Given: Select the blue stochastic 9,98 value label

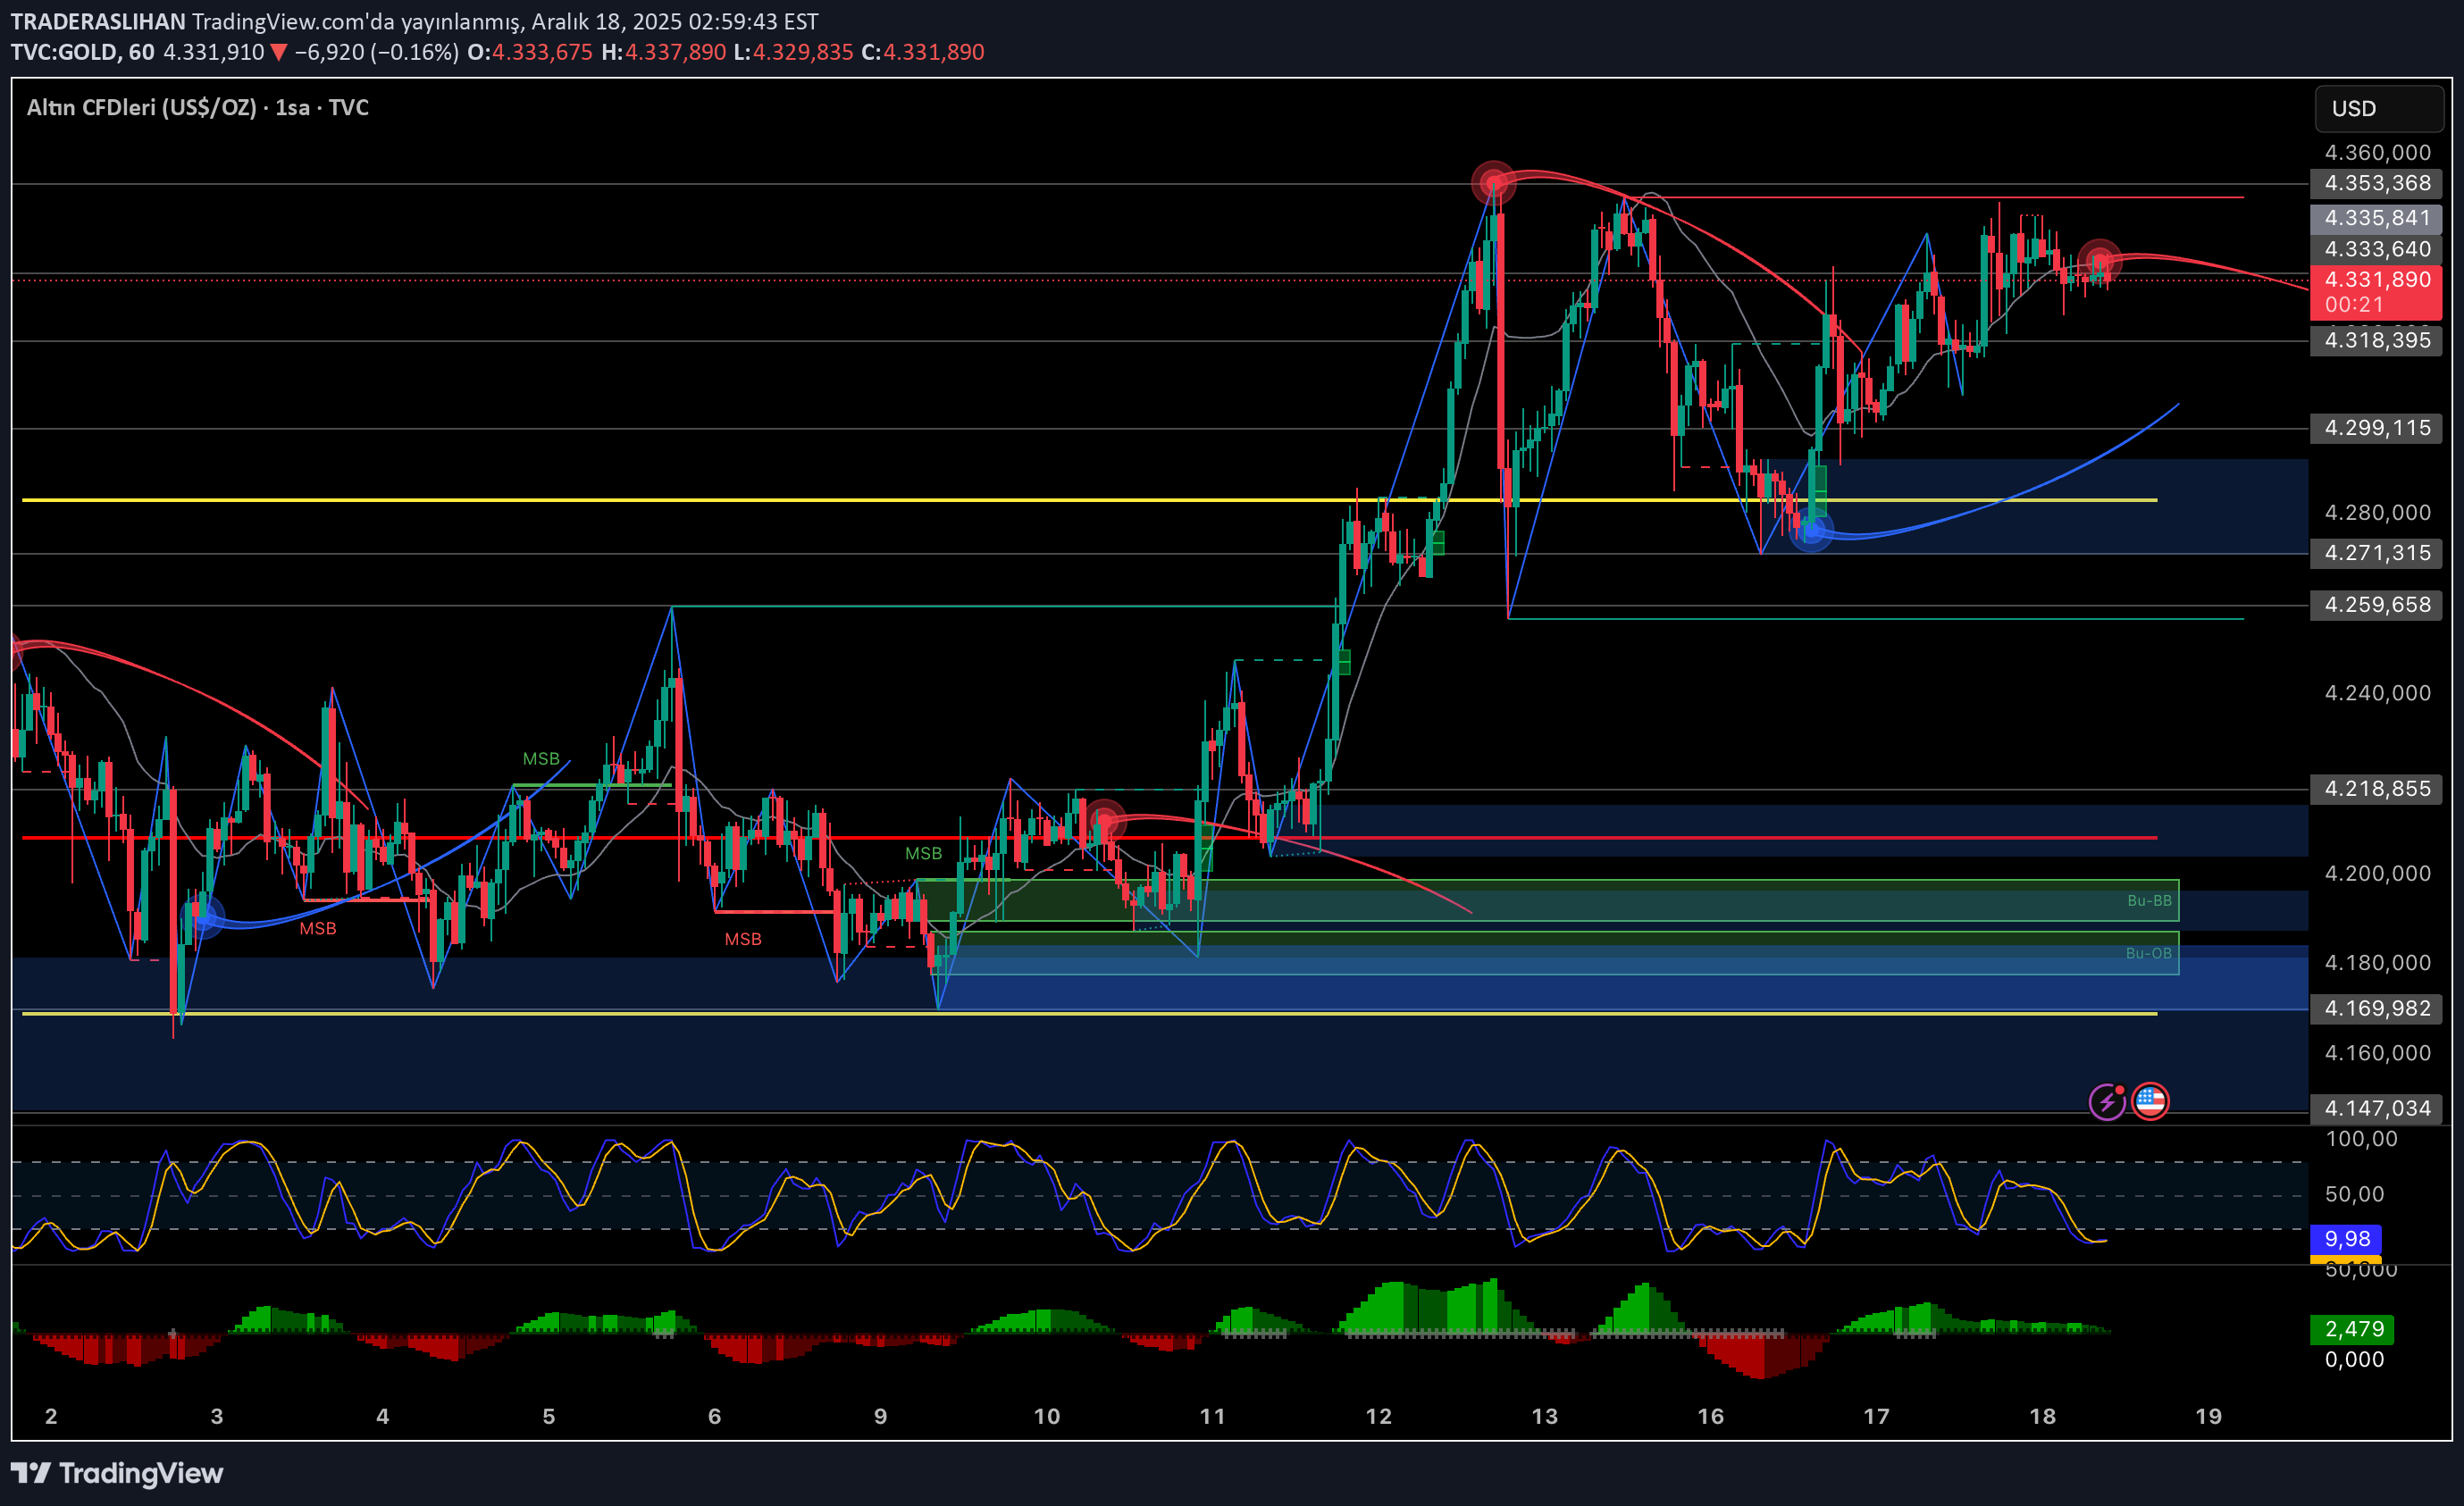Looking at the screenshot, I should tap(2346, 1239).
